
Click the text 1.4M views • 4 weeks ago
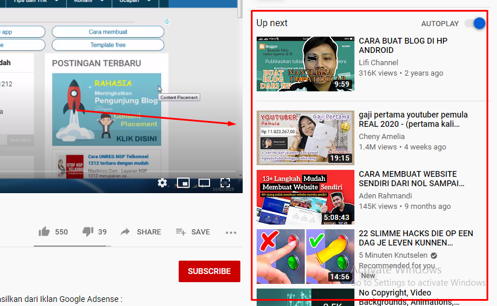click(402, 147)
